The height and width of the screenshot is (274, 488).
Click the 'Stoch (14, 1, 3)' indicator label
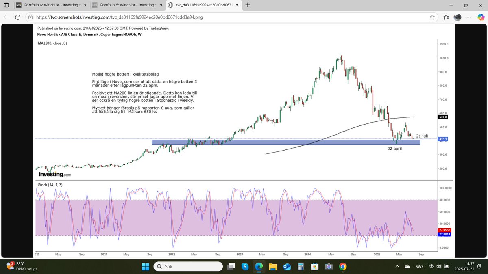(50, 185)
